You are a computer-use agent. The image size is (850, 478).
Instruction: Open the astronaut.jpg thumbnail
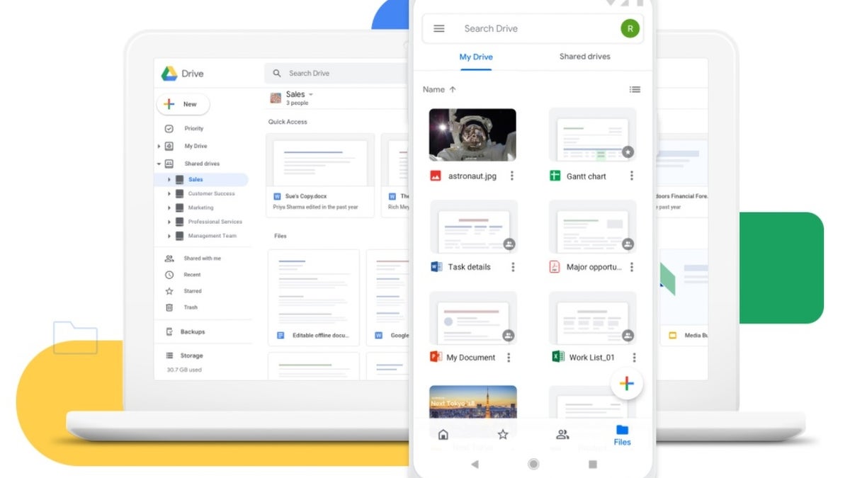pos(472,135)
